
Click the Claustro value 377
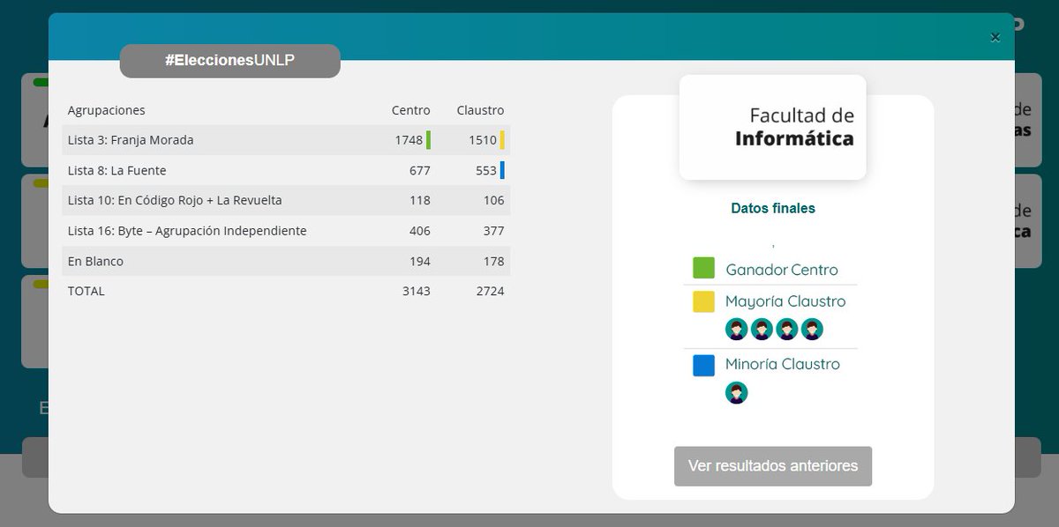tap(494, 231)
